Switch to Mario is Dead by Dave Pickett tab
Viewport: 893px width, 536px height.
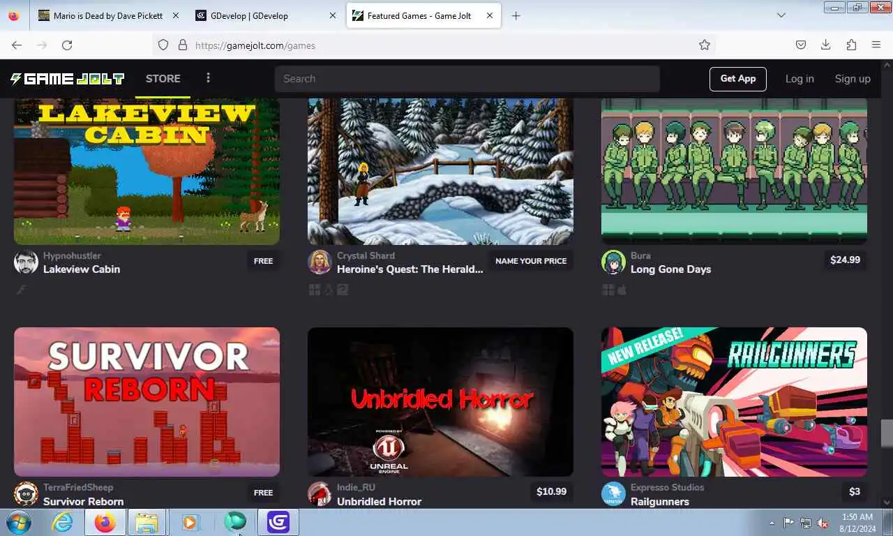[x=108, y=15]
